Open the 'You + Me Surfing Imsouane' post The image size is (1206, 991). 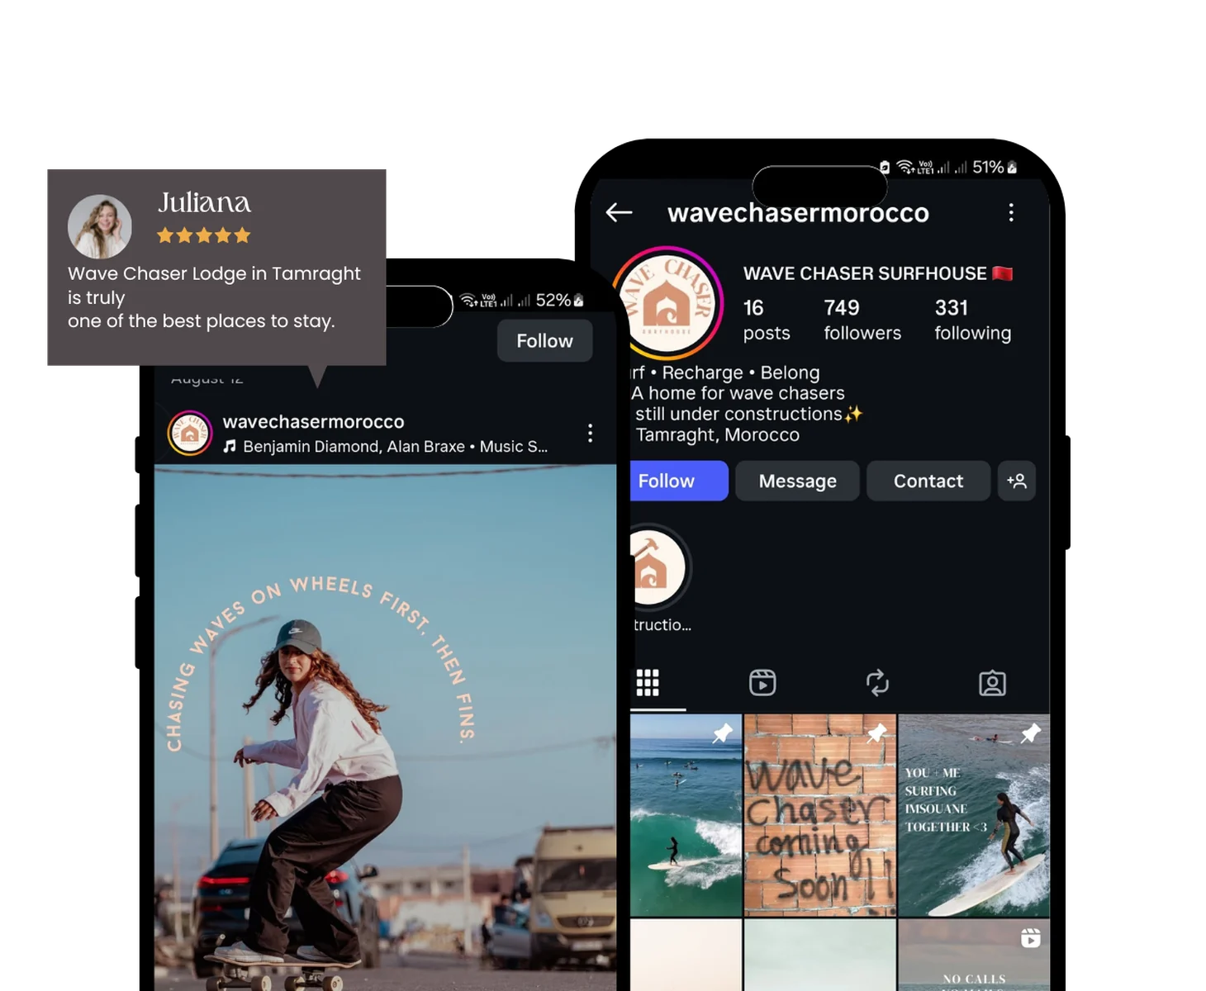pos(973,815)
